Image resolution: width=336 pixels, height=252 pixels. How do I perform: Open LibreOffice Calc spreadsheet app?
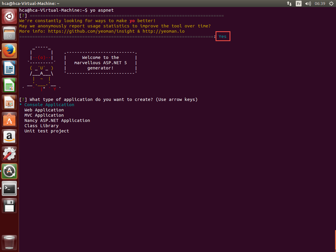click(9, 85)
